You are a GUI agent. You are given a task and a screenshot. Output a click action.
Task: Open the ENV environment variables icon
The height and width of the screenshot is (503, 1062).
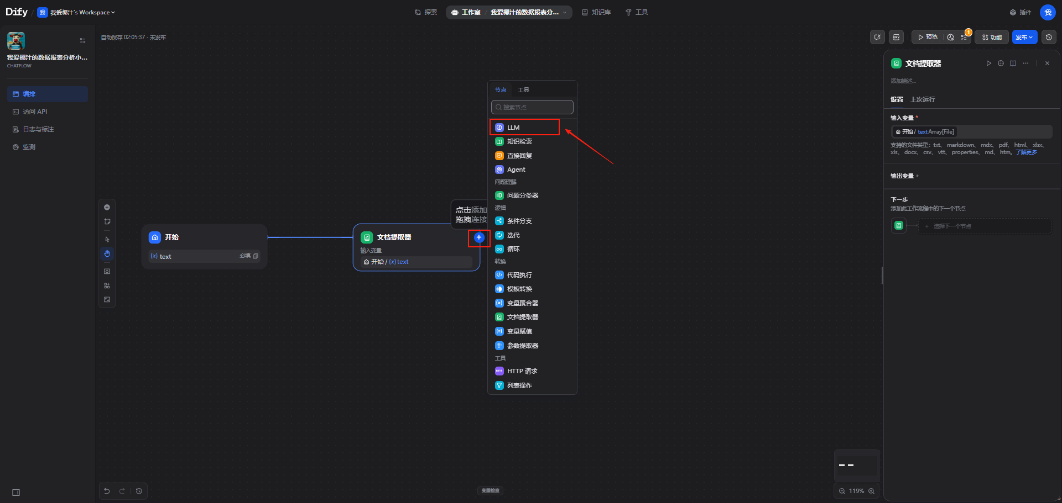tap(896, 37)
